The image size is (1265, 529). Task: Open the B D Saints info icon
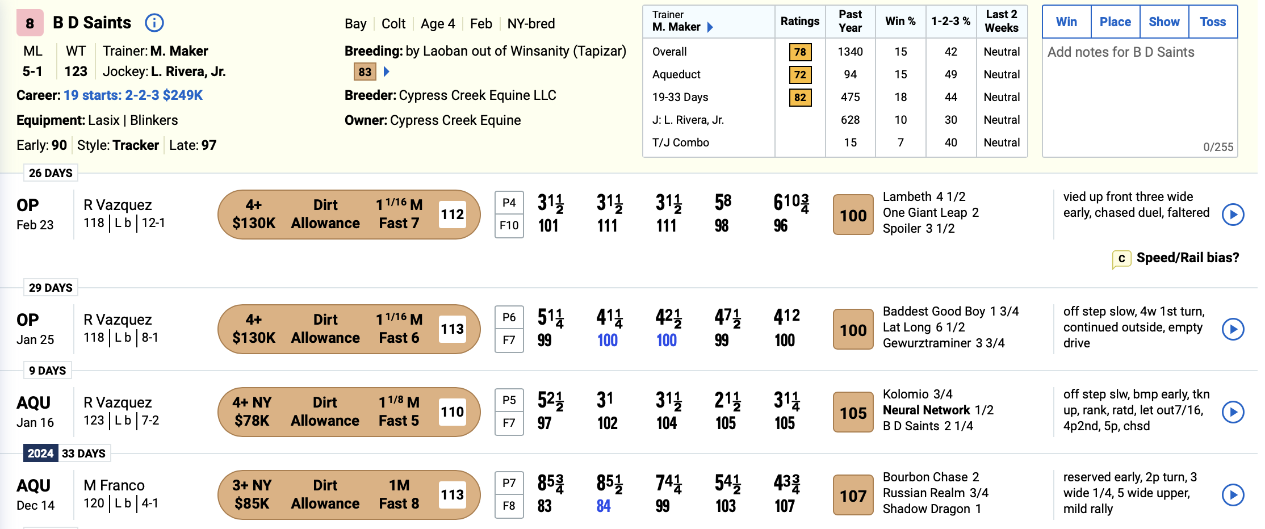154,23
